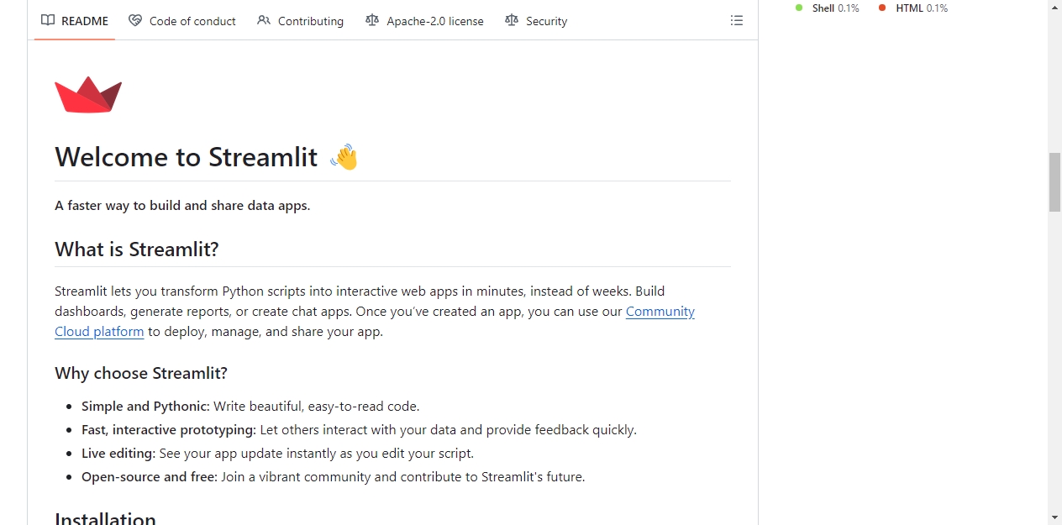This screenshot has width=1062, height=525.
Task: Click the Welcome to Streamlit heading
Action: [x=207, y=157]
